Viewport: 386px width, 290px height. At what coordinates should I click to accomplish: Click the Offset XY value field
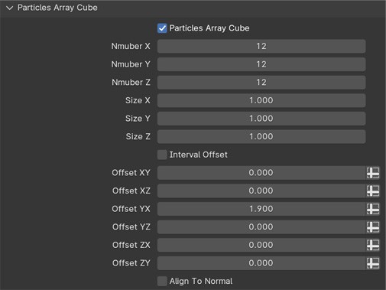[x=261, y=173]
